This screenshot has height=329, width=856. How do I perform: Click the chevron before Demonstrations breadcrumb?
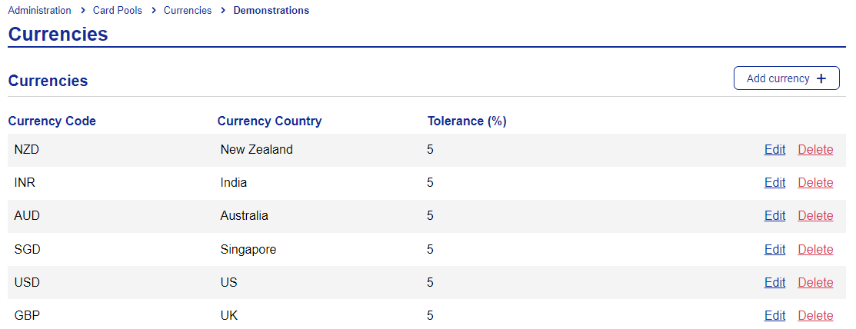tap(223, 10)
